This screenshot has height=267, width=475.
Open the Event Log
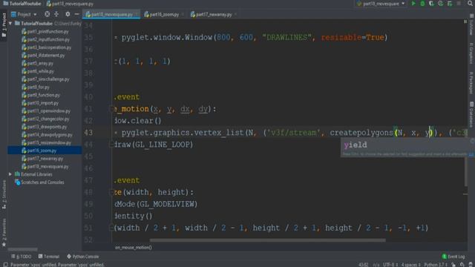(x=453, y=257)
